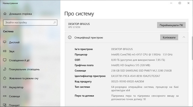Collapse the Специфікації пристрою section chevron
This screenshot has width=193, height=107.
point(184,37)
